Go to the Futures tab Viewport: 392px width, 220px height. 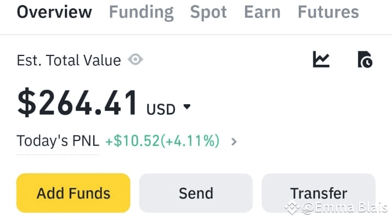click(328, 12)
